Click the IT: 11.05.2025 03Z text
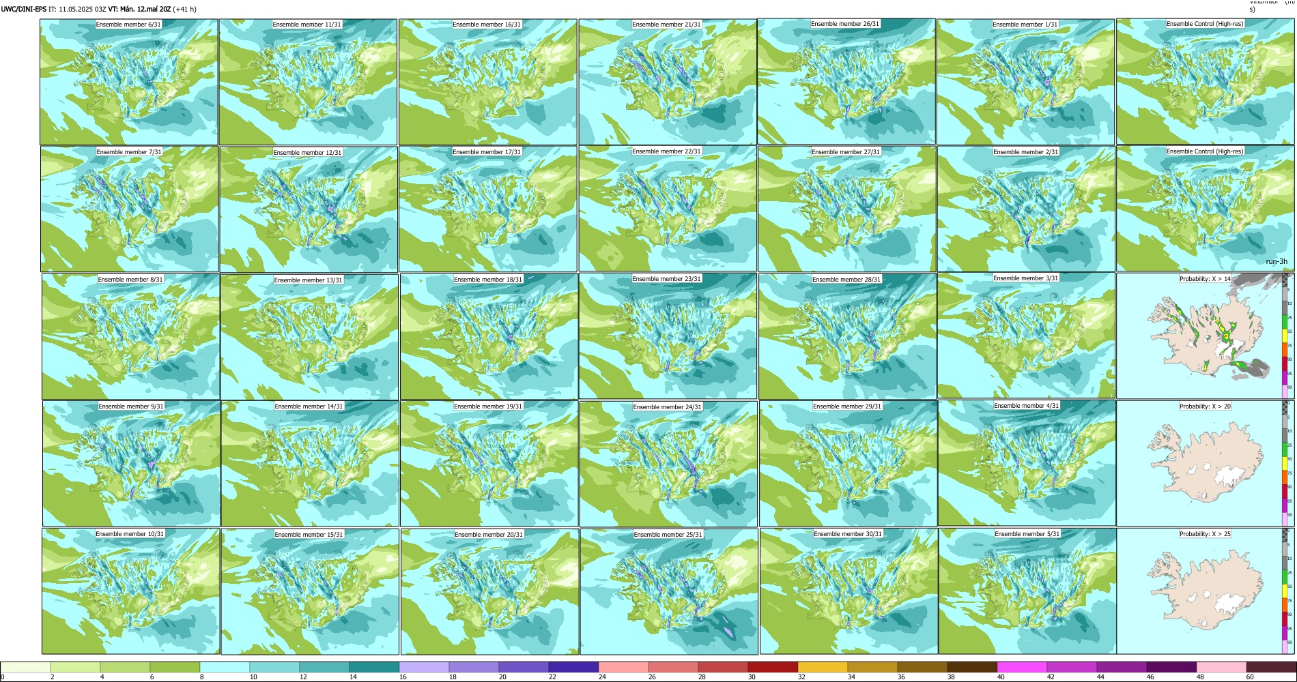Screen dimensions: 1297x682 78,10
